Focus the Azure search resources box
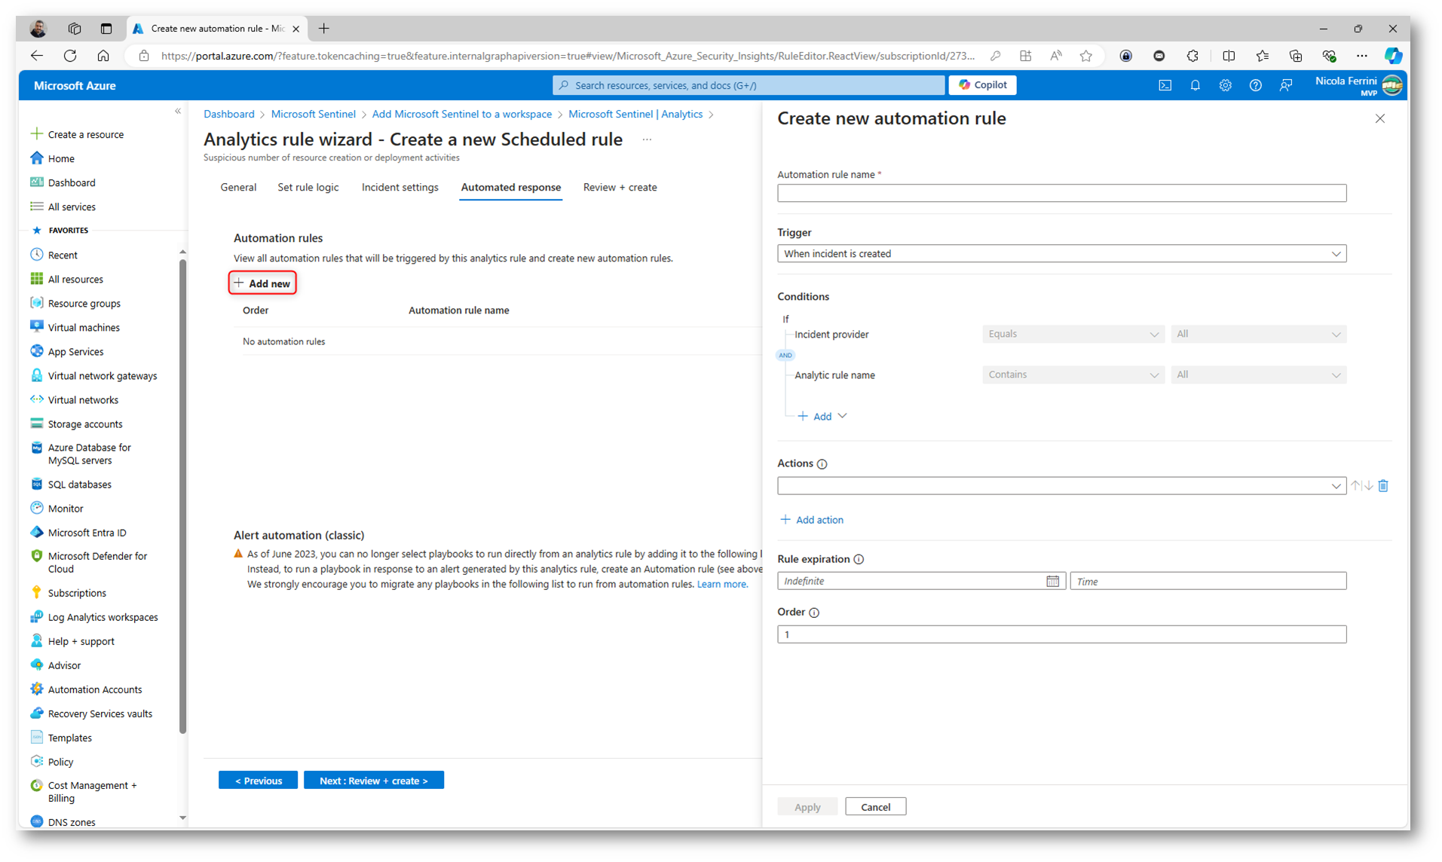This screenshot has width=1442, height=862. click(748, 85)
